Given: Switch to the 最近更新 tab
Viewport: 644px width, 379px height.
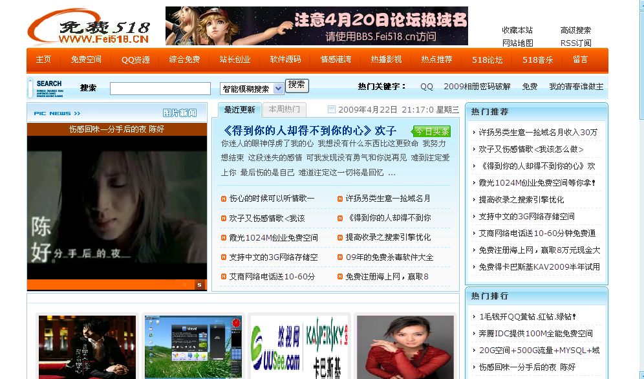Looking at the screenshot, I should tap(239, 110).
